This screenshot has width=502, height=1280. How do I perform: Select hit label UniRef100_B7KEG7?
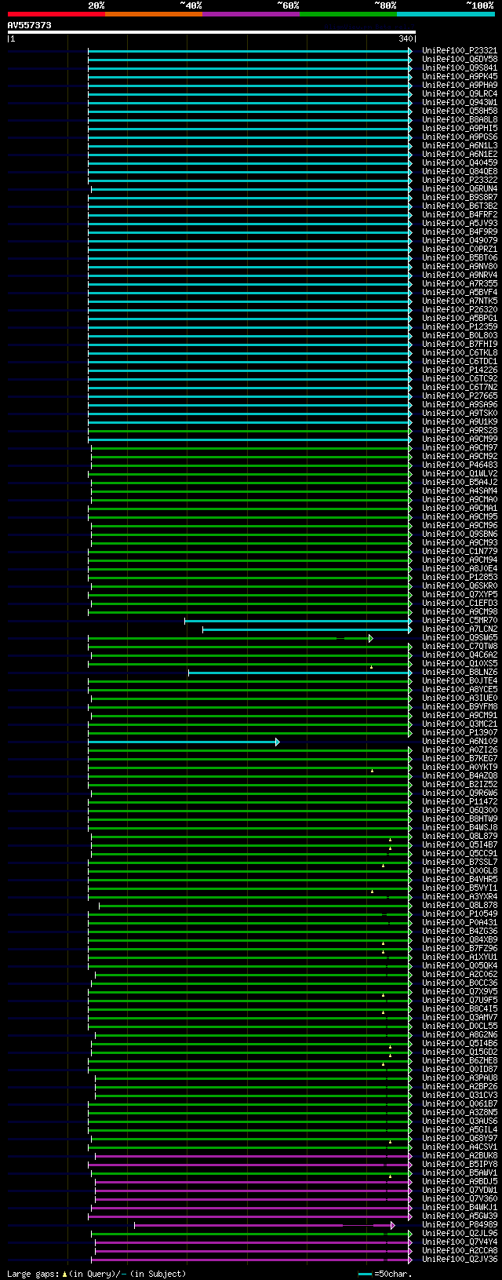click(x=460, y=759)
